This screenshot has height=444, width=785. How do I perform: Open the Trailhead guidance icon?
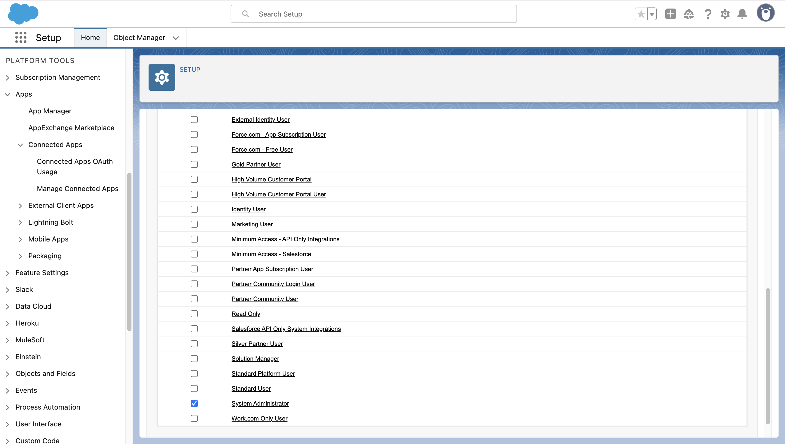689,14
